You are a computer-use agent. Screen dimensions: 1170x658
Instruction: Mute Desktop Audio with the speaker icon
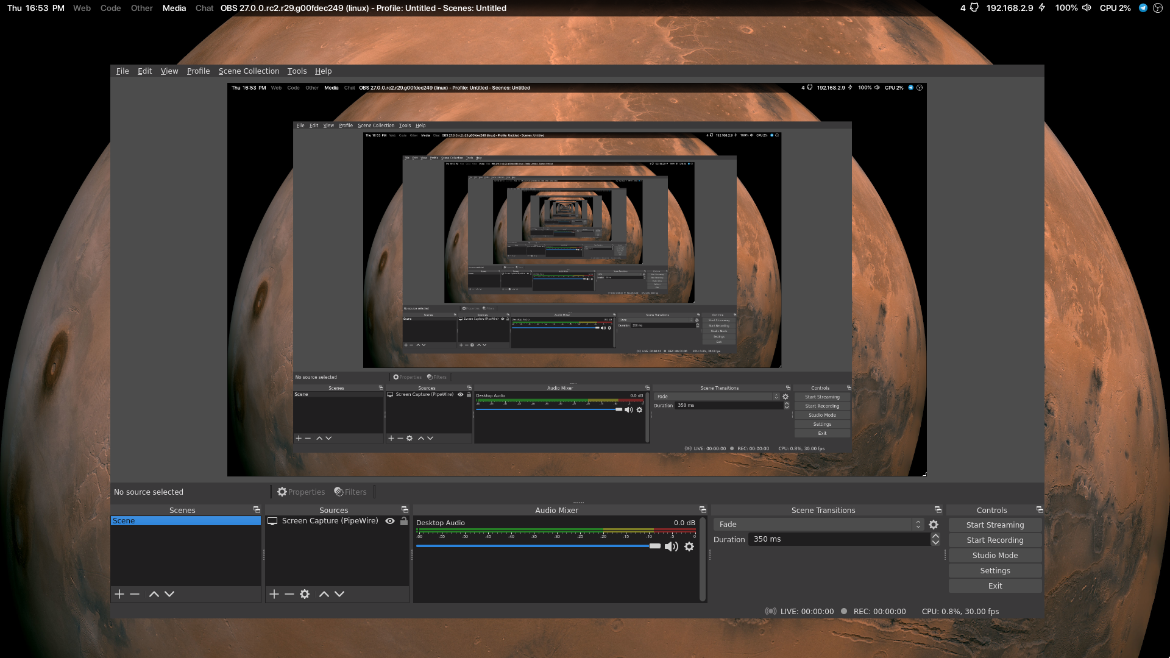[x=672, y=547]
